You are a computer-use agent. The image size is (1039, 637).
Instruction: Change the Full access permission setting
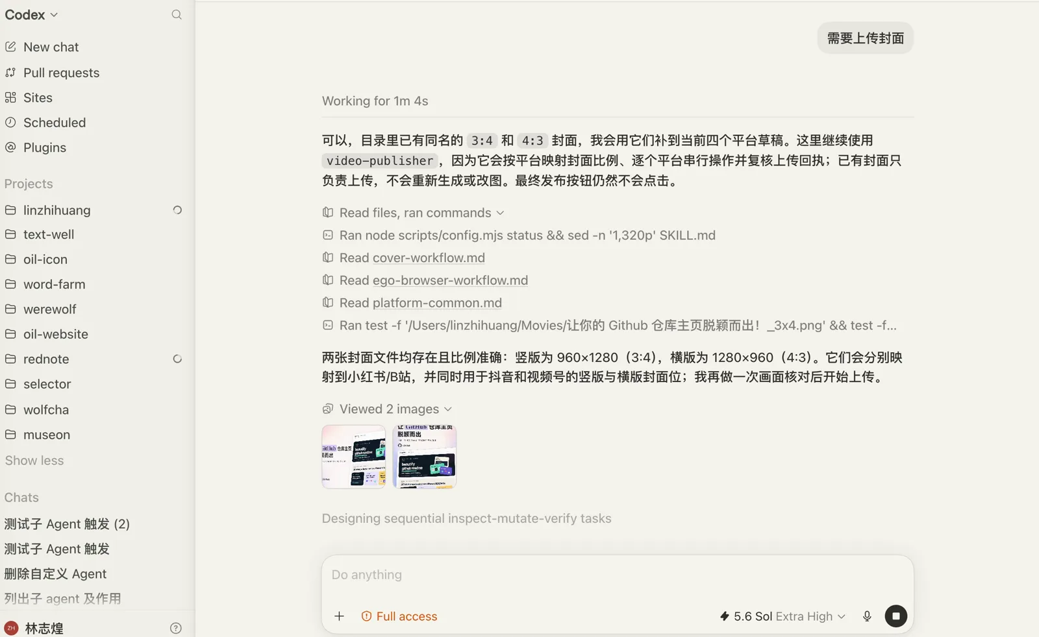(399, 616)
